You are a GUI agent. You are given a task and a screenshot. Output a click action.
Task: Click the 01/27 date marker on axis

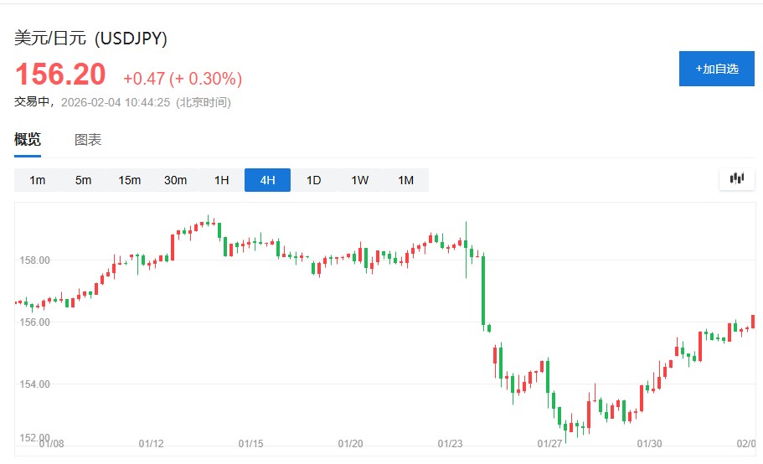[549, 443]
